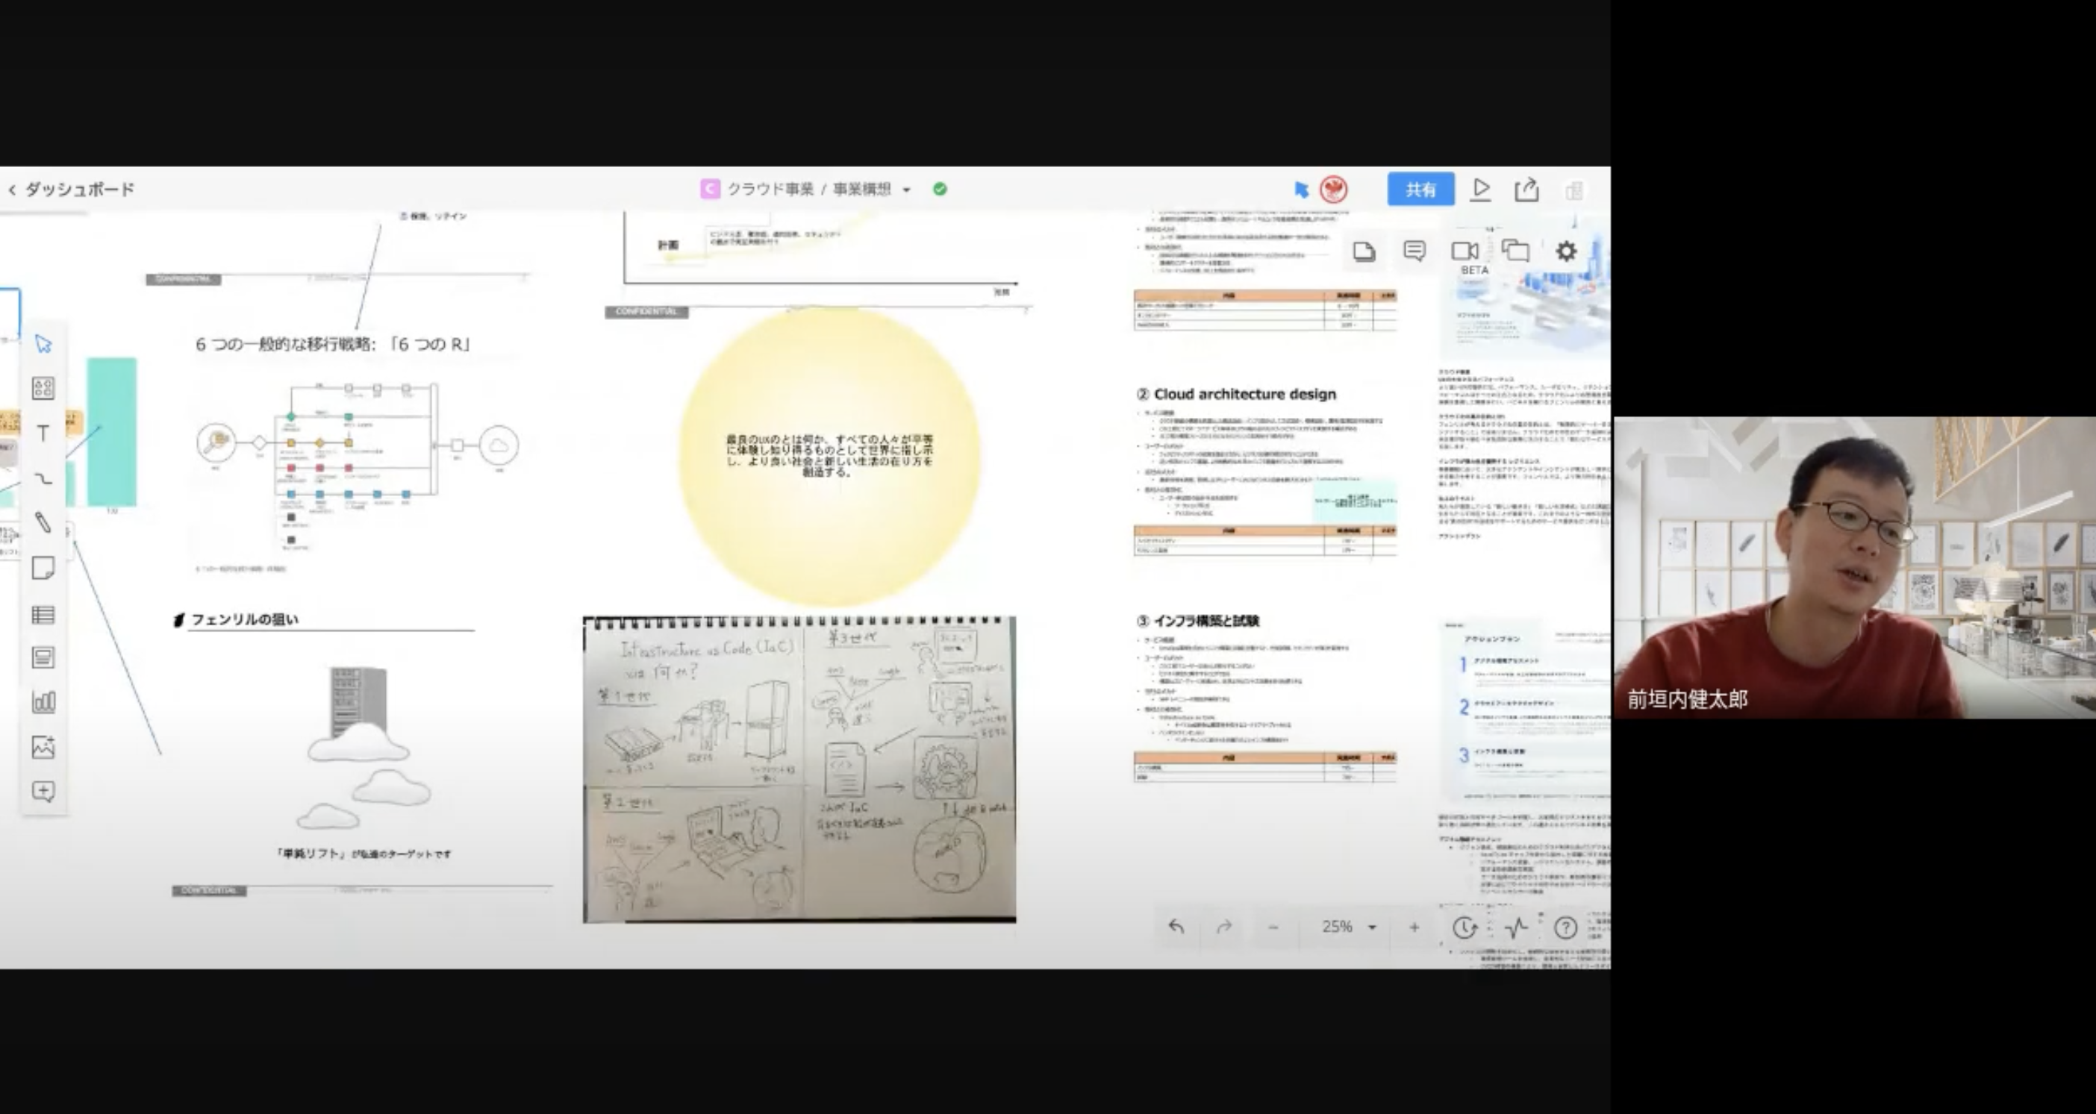
Task: Select the cursor pointer tool in left toolbar
Action: pos(43,344)
